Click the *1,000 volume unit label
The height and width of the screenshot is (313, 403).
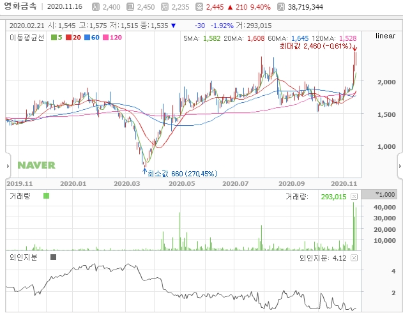[x=385, y=195]
